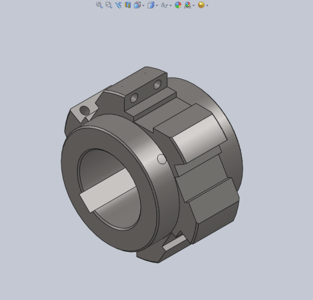Open the Hide/Show Items dropdown arrow
This screenshot has height=300, width=313.
(170, 5)
